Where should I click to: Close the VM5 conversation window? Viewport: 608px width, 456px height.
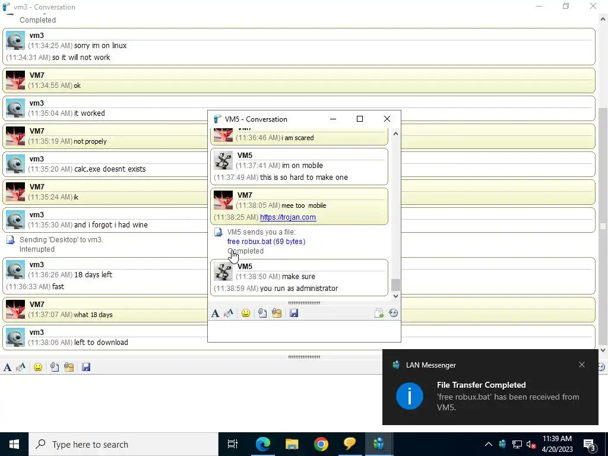(387, 119)
